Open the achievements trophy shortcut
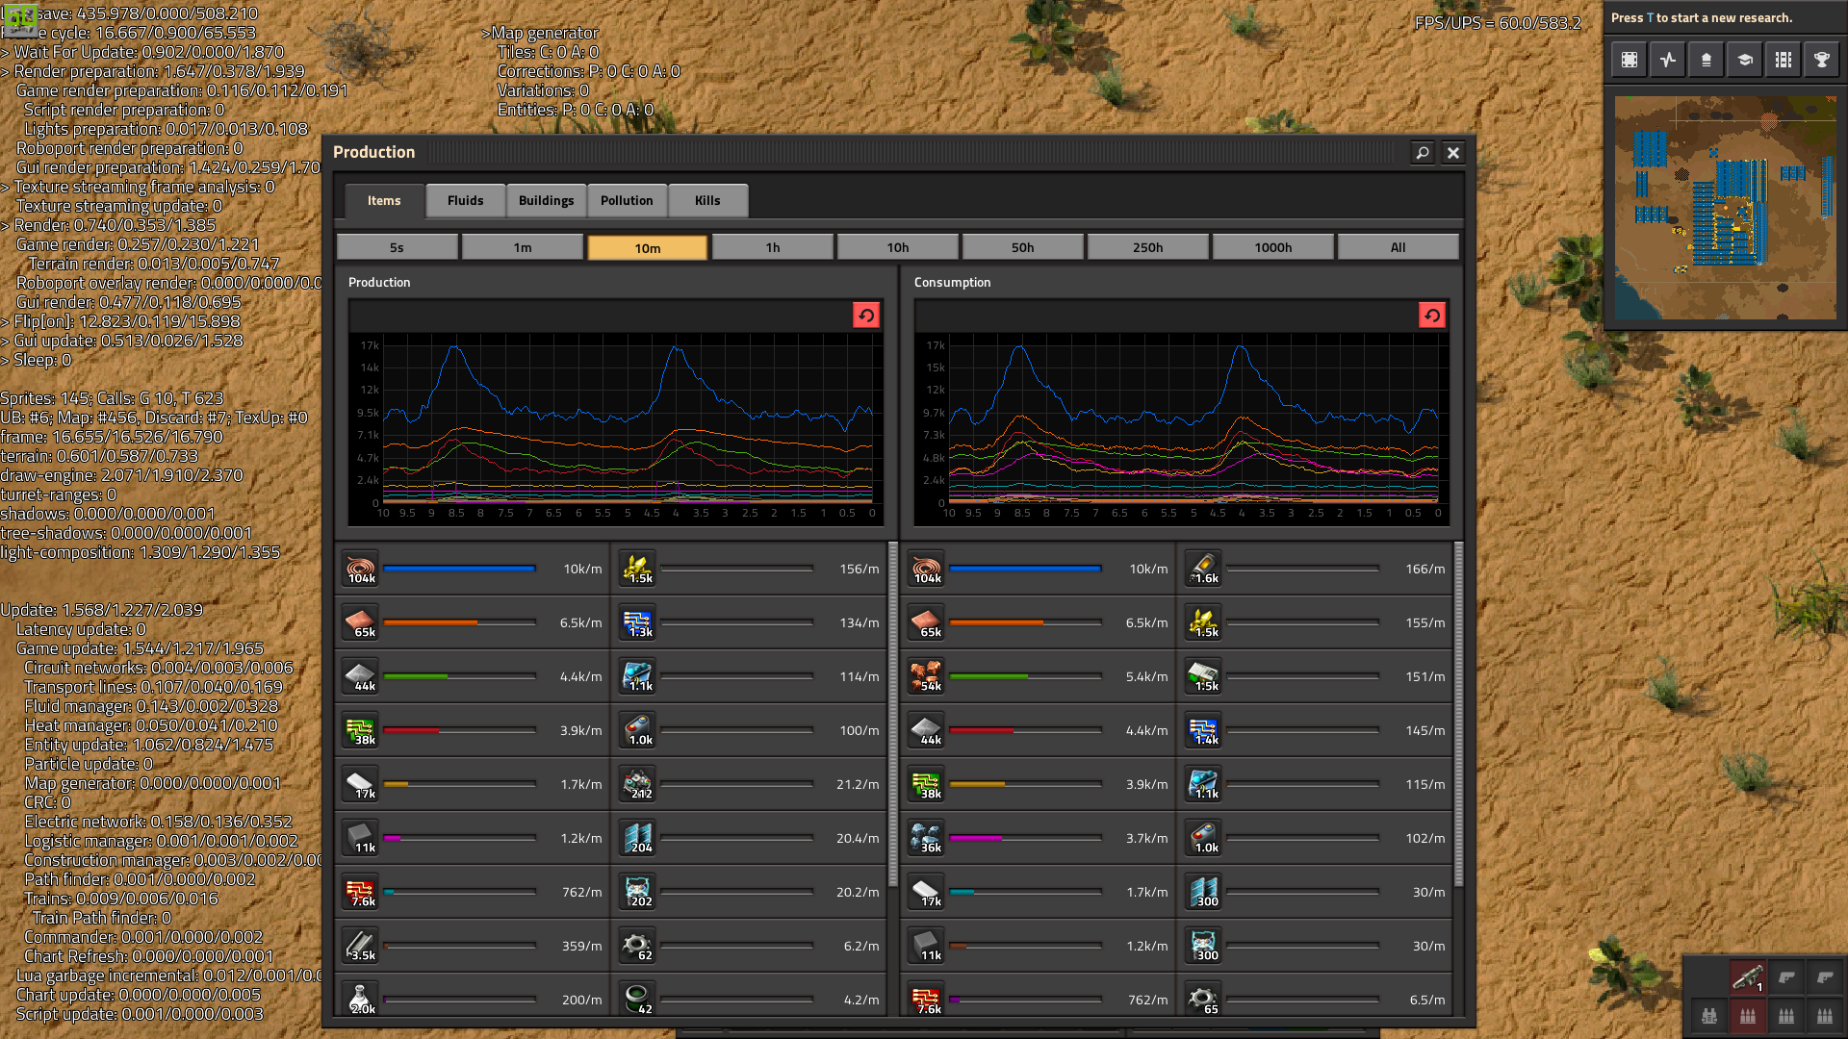 (1822, 60)
